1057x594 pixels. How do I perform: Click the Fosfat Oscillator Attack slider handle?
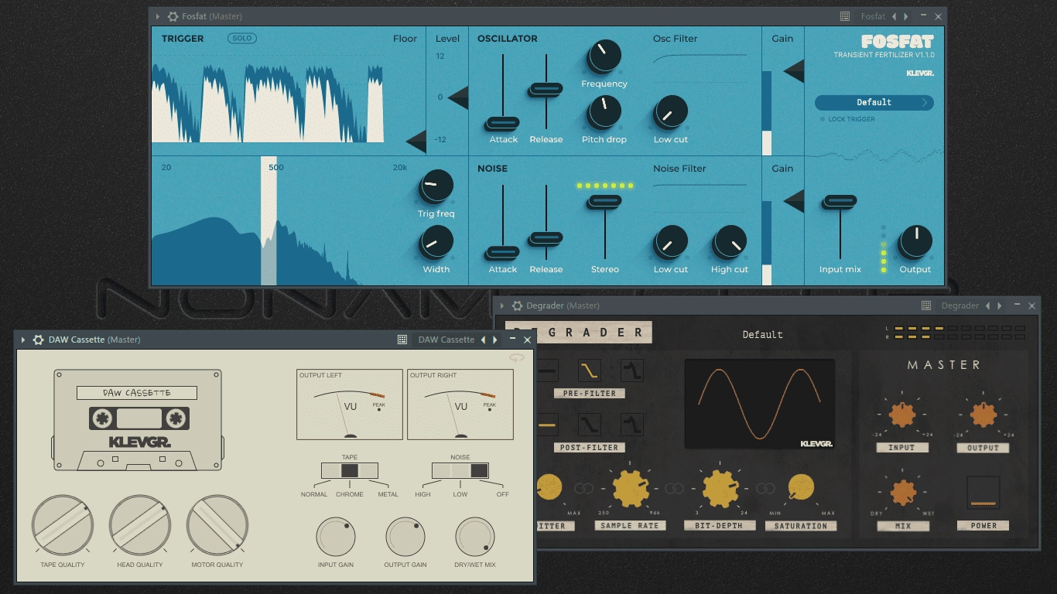pyautogui.click(x=503, y=123)
